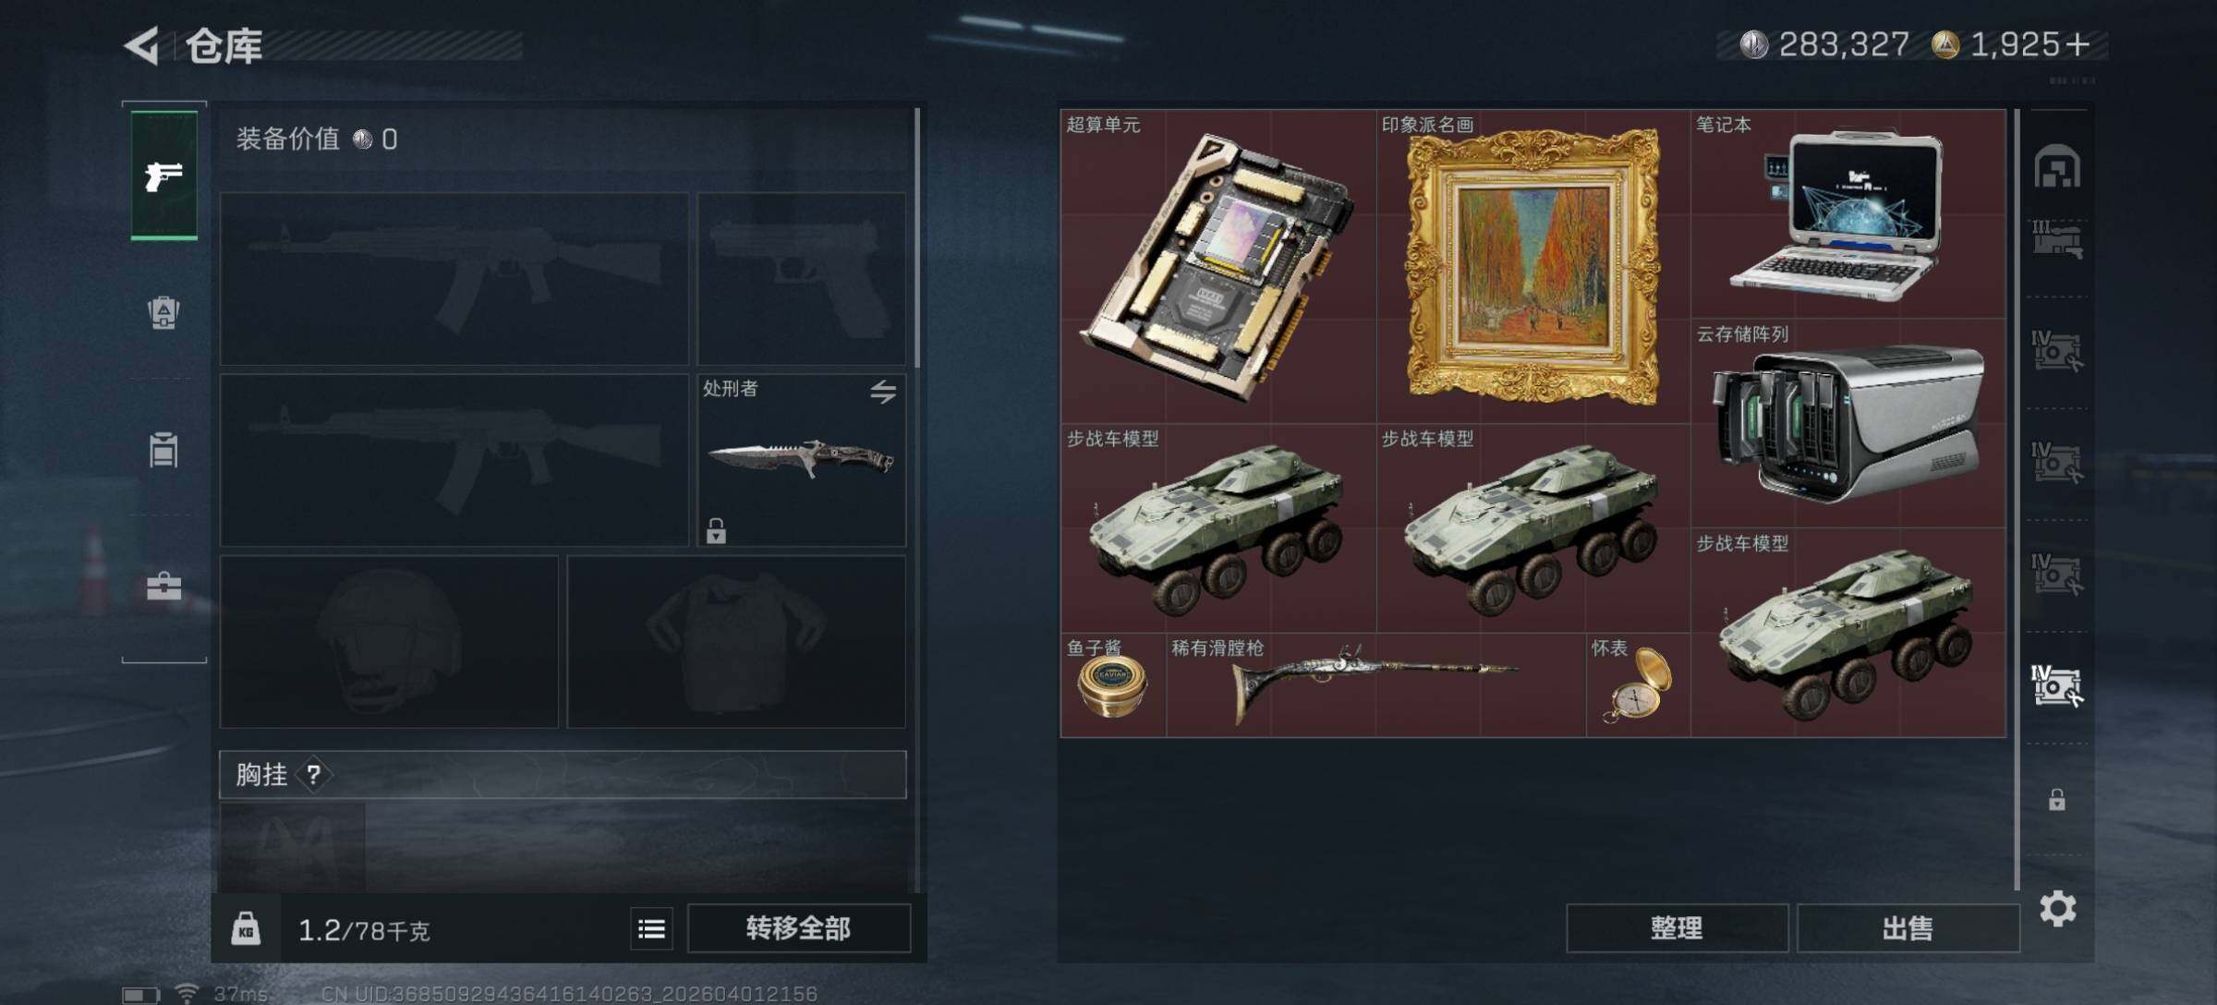Viewport: 2217px width, 1005px height.
Task: Select the main warehouse house icon
Action: coord(2057,166)
